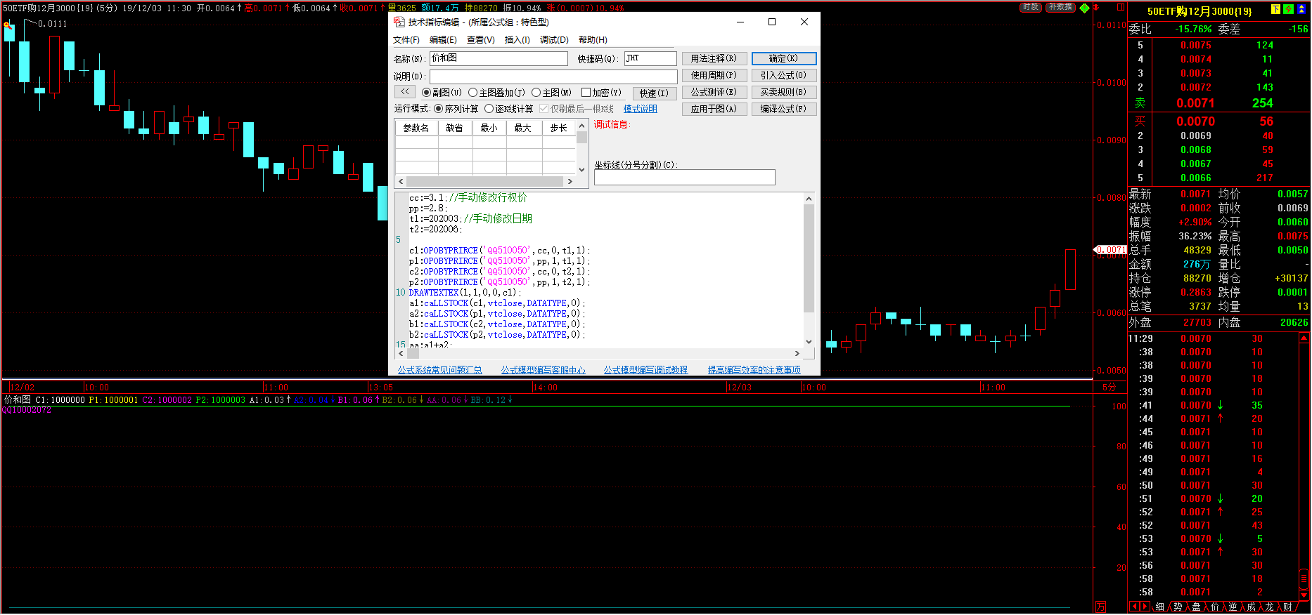Viewport: 1312px width, 615px height.
Task: Open the 模式说明 link
Action: coord(641,109)
